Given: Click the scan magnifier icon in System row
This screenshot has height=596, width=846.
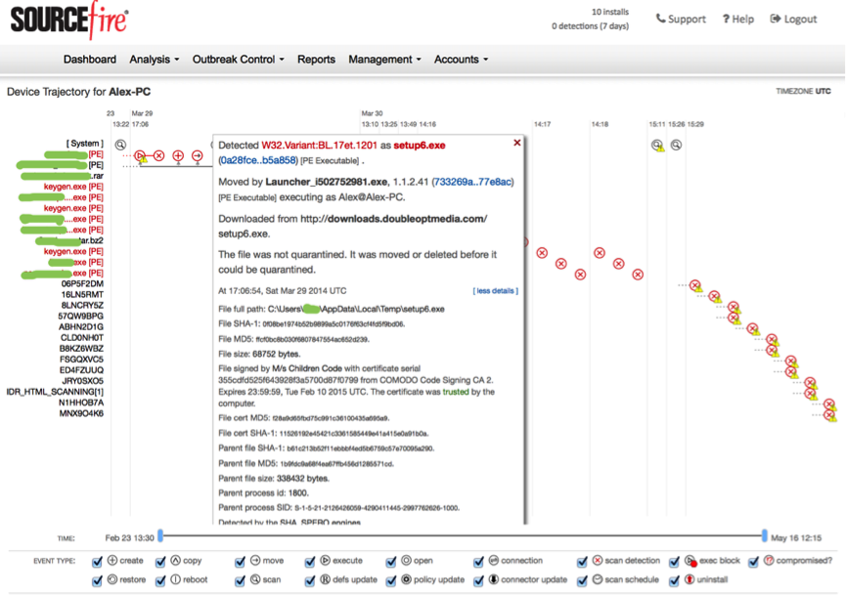Looking at the screenshot, I should pos(120,145).
